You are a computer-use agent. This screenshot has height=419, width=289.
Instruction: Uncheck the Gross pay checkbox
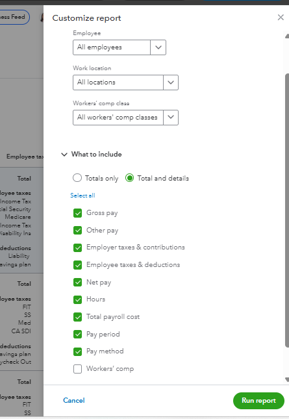77,213
